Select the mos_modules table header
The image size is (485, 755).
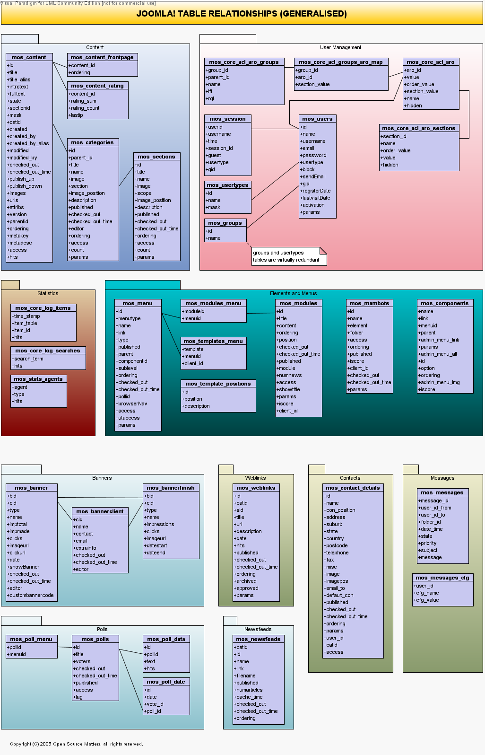298,303
